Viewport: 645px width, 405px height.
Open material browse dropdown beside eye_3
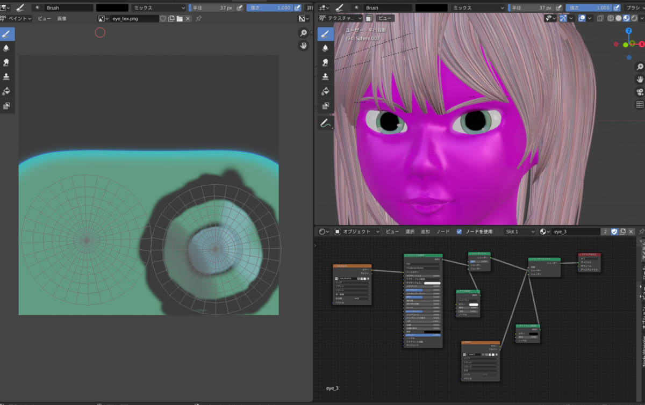(x=544, y=232)
